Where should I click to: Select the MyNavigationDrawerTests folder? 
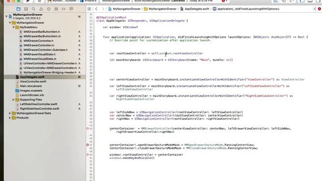tap(34, 113)
